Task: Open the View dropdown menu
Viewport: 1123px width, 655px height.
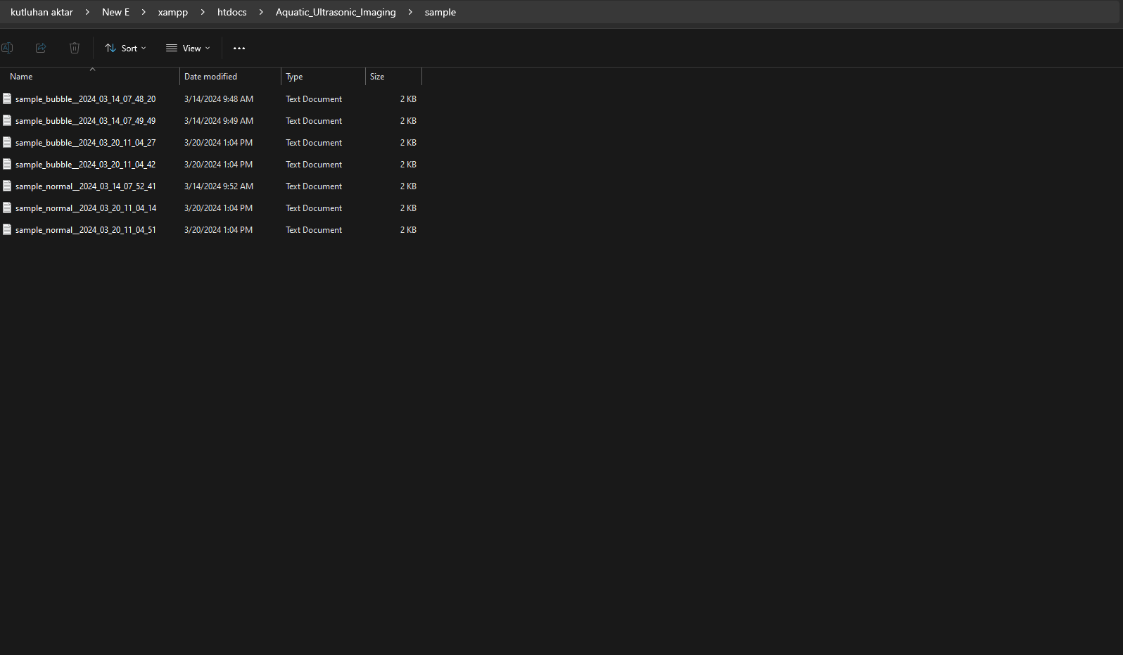Action: coord(188,48)
